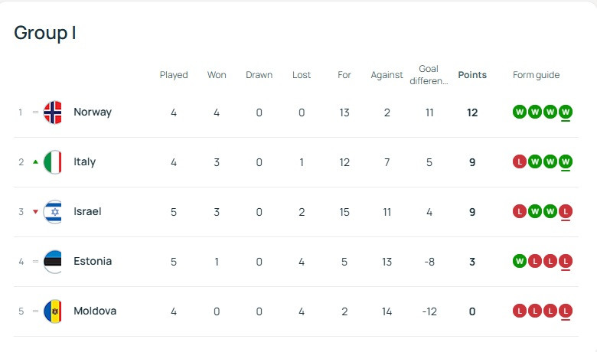The image size is (597, 352).
Task: Open the Norway team link
Action: (93, 112)
